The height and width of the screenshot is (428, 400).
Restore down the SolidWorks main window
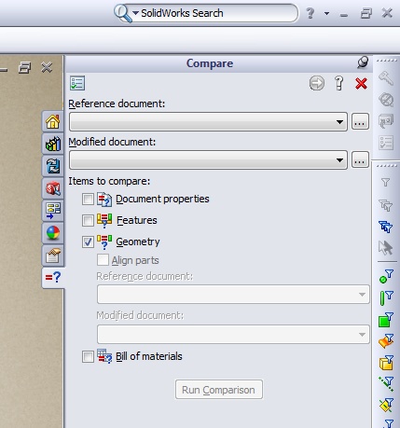coord(366,13)
